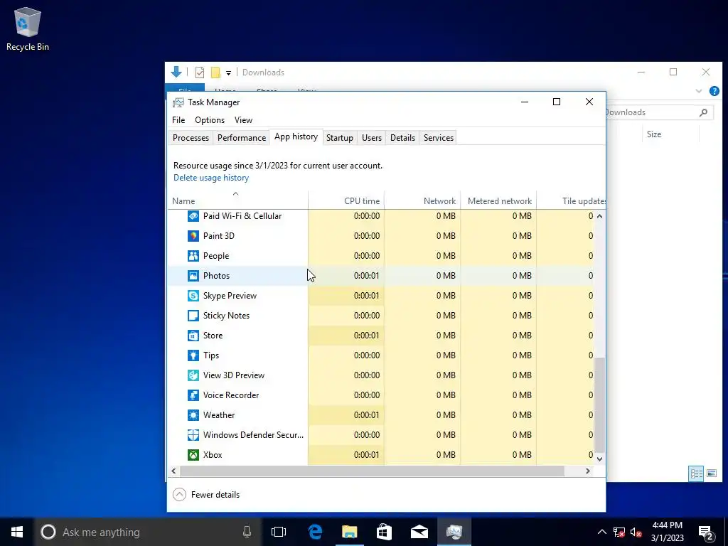Sort by the CPU time column
Viewport: 728px width, 546px height.
346,200
